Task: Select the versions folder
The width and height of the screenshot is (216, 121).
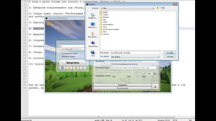Action: [105, 34]
